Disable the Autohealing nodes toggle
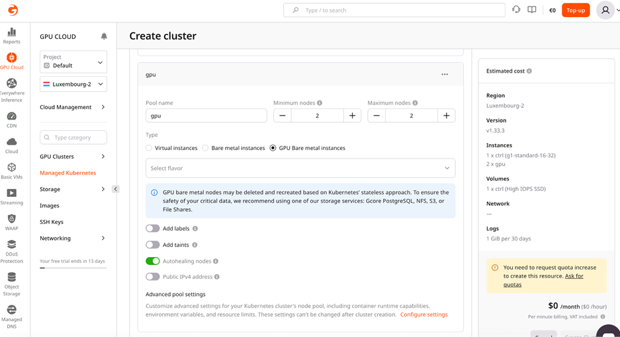Screen dimensions: 620x337 [x=153, y=261]
